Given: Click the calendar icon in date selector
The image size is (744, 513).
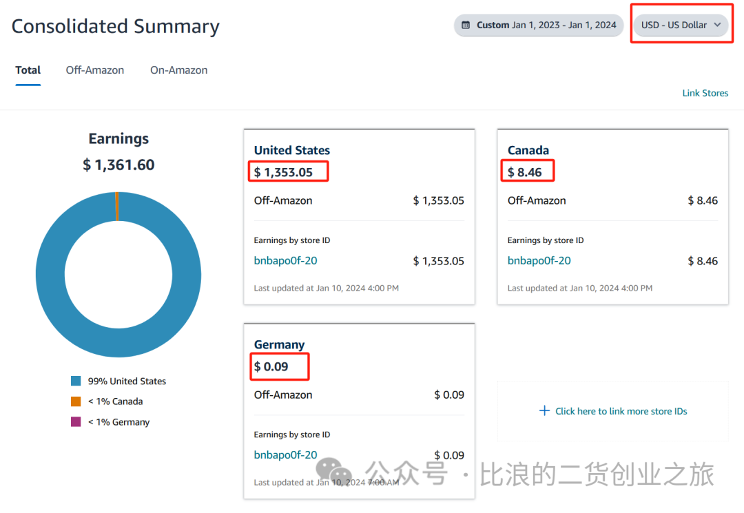Looking at the screenshot, I should point(466,25).
